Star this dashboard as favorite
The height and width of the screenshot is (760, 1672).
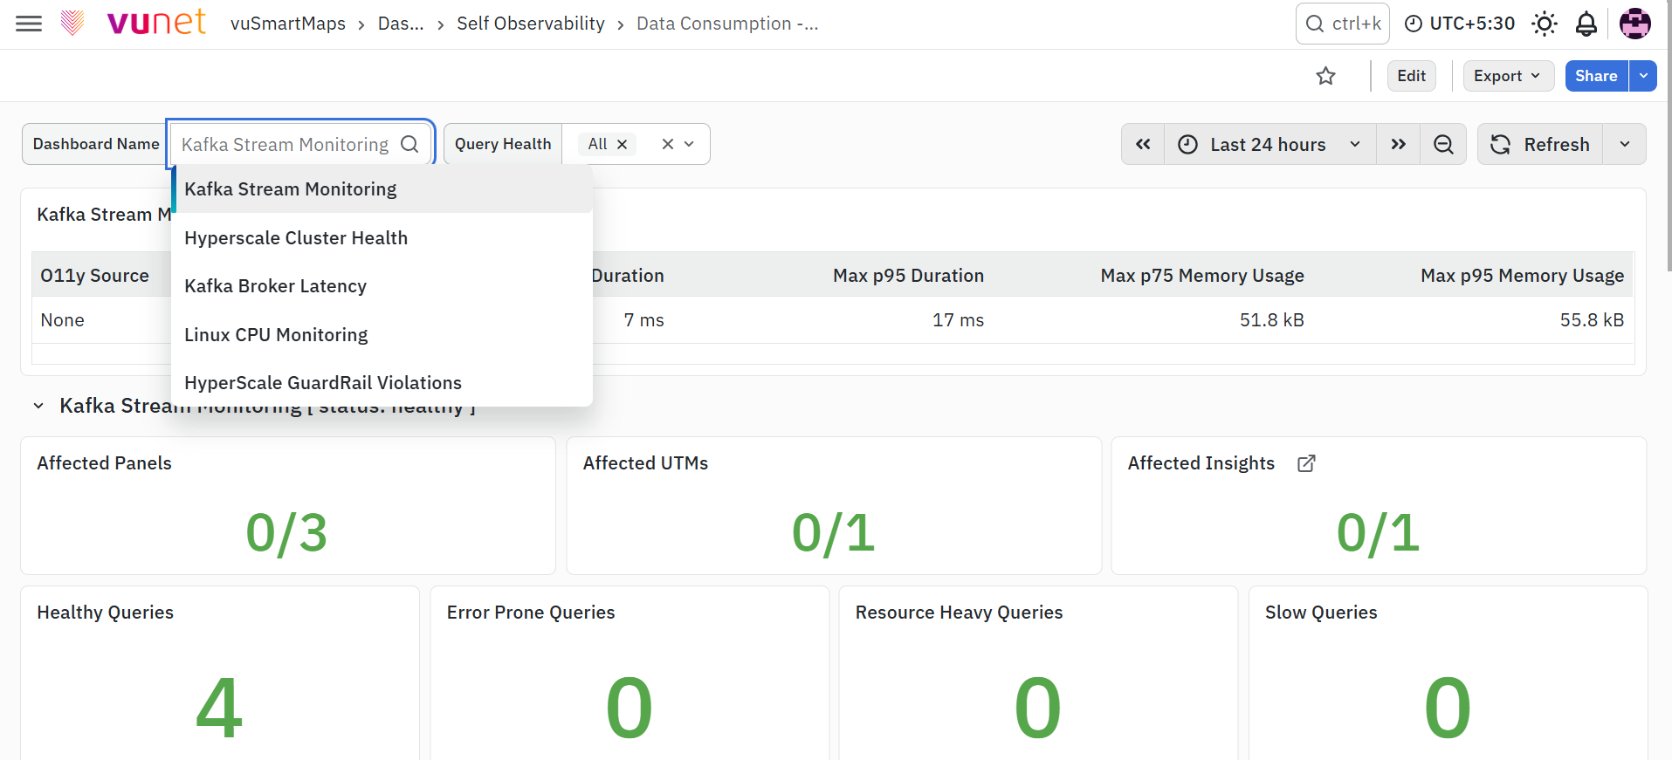coord(1325,76)
